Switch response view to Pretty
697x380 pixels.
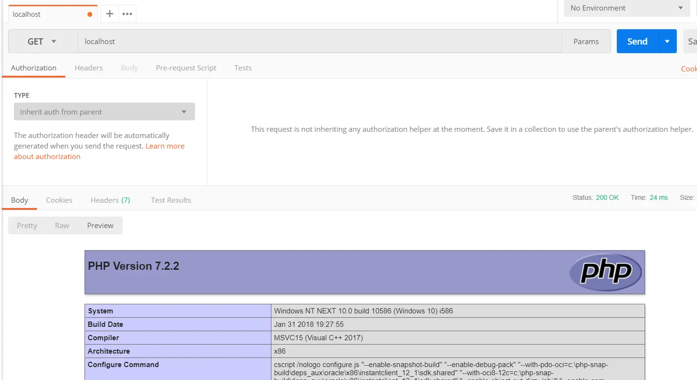point(27,225)
